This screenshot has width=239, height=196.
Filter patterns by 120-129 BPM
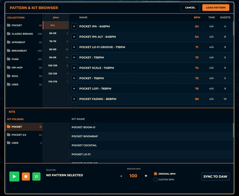(x=56, y=73)
